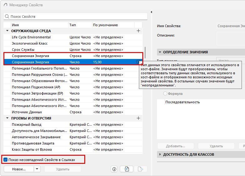
Task: Click the Описание text field
Action: point(231,38)
